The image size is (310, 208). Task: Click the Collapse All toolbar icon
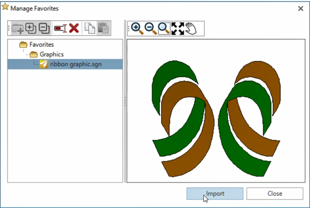[44, 29]
